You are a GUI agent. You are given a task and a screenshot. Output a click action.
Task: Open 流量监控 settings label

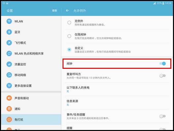pos(20,64)
